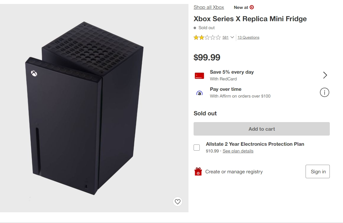Click the Sign in button
Screen dimensions: 343x223
point(318,171)
